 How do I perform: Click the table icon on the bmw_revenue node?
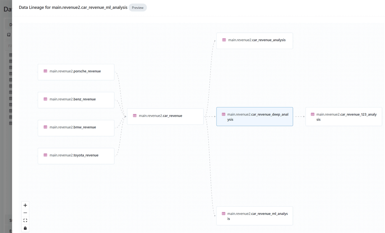[x=45, y=127]
